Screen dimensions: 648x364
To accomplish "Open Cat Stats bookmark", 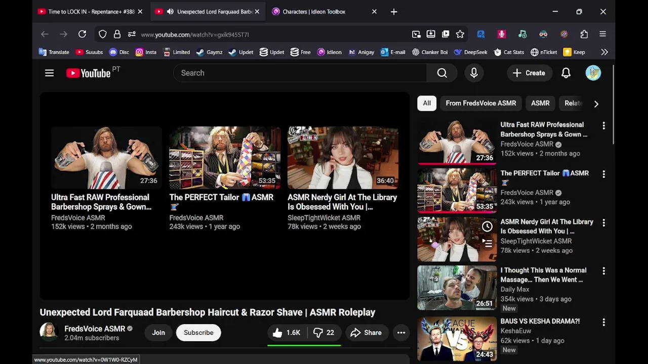I will point(509,52).
